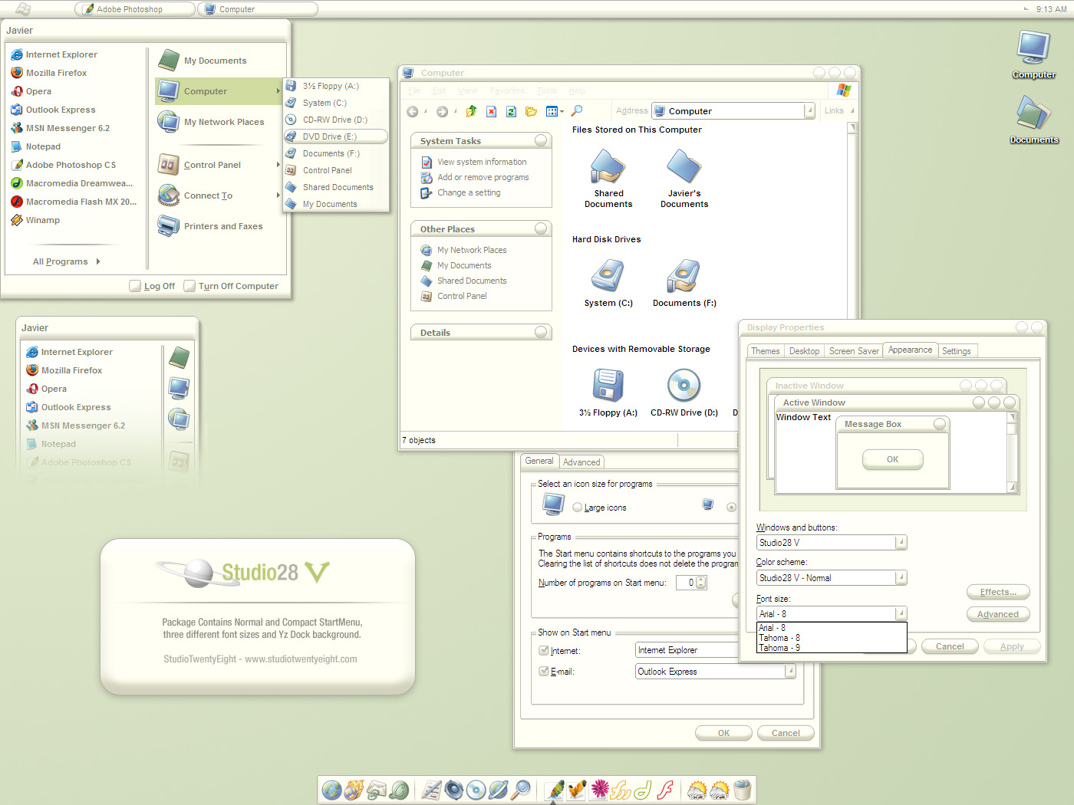The image size is (1074, 805).
Task: Click the Effects... button
Action: (998, 592)
